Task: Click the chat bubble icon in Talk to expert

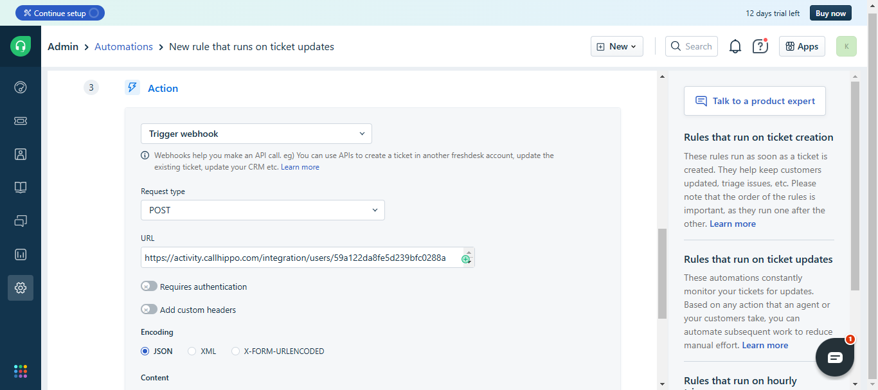Action: point(701,101)
